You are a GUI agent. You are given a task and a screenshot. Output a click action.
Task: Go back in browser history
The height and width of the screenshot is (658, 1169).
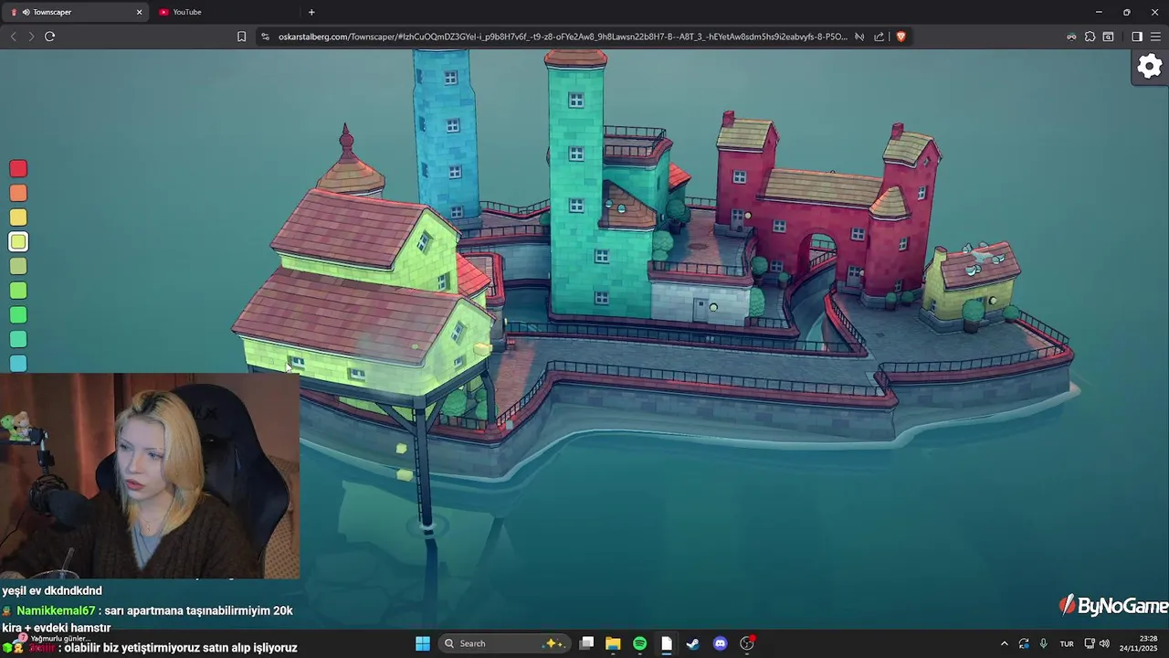(13, 37)
